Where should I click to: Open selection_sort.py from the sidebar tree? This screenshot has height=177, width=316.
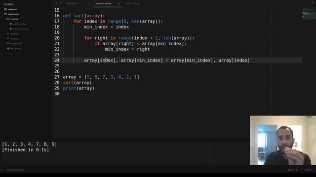[x=19, y=29]
